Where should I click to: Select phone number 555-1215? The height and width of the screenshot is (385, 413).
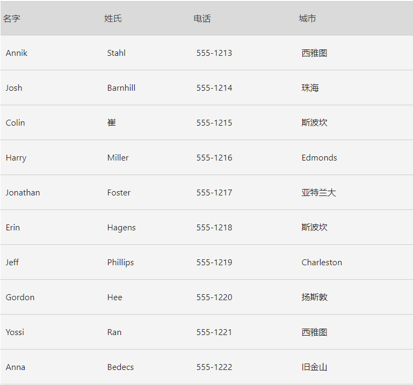(x=214, y=123)
